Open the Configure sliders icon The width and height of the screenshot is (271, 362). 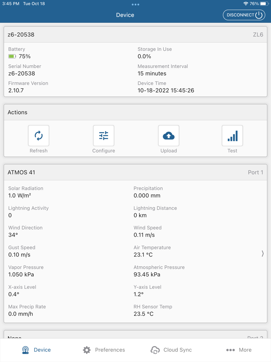click(x=103, y=135)
